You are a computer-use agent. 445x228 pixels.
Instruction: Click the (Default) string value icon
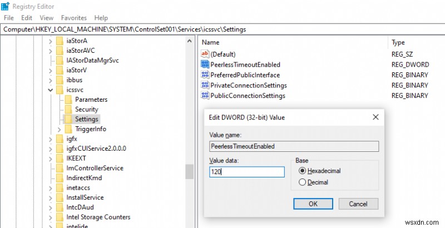(205, 54)
